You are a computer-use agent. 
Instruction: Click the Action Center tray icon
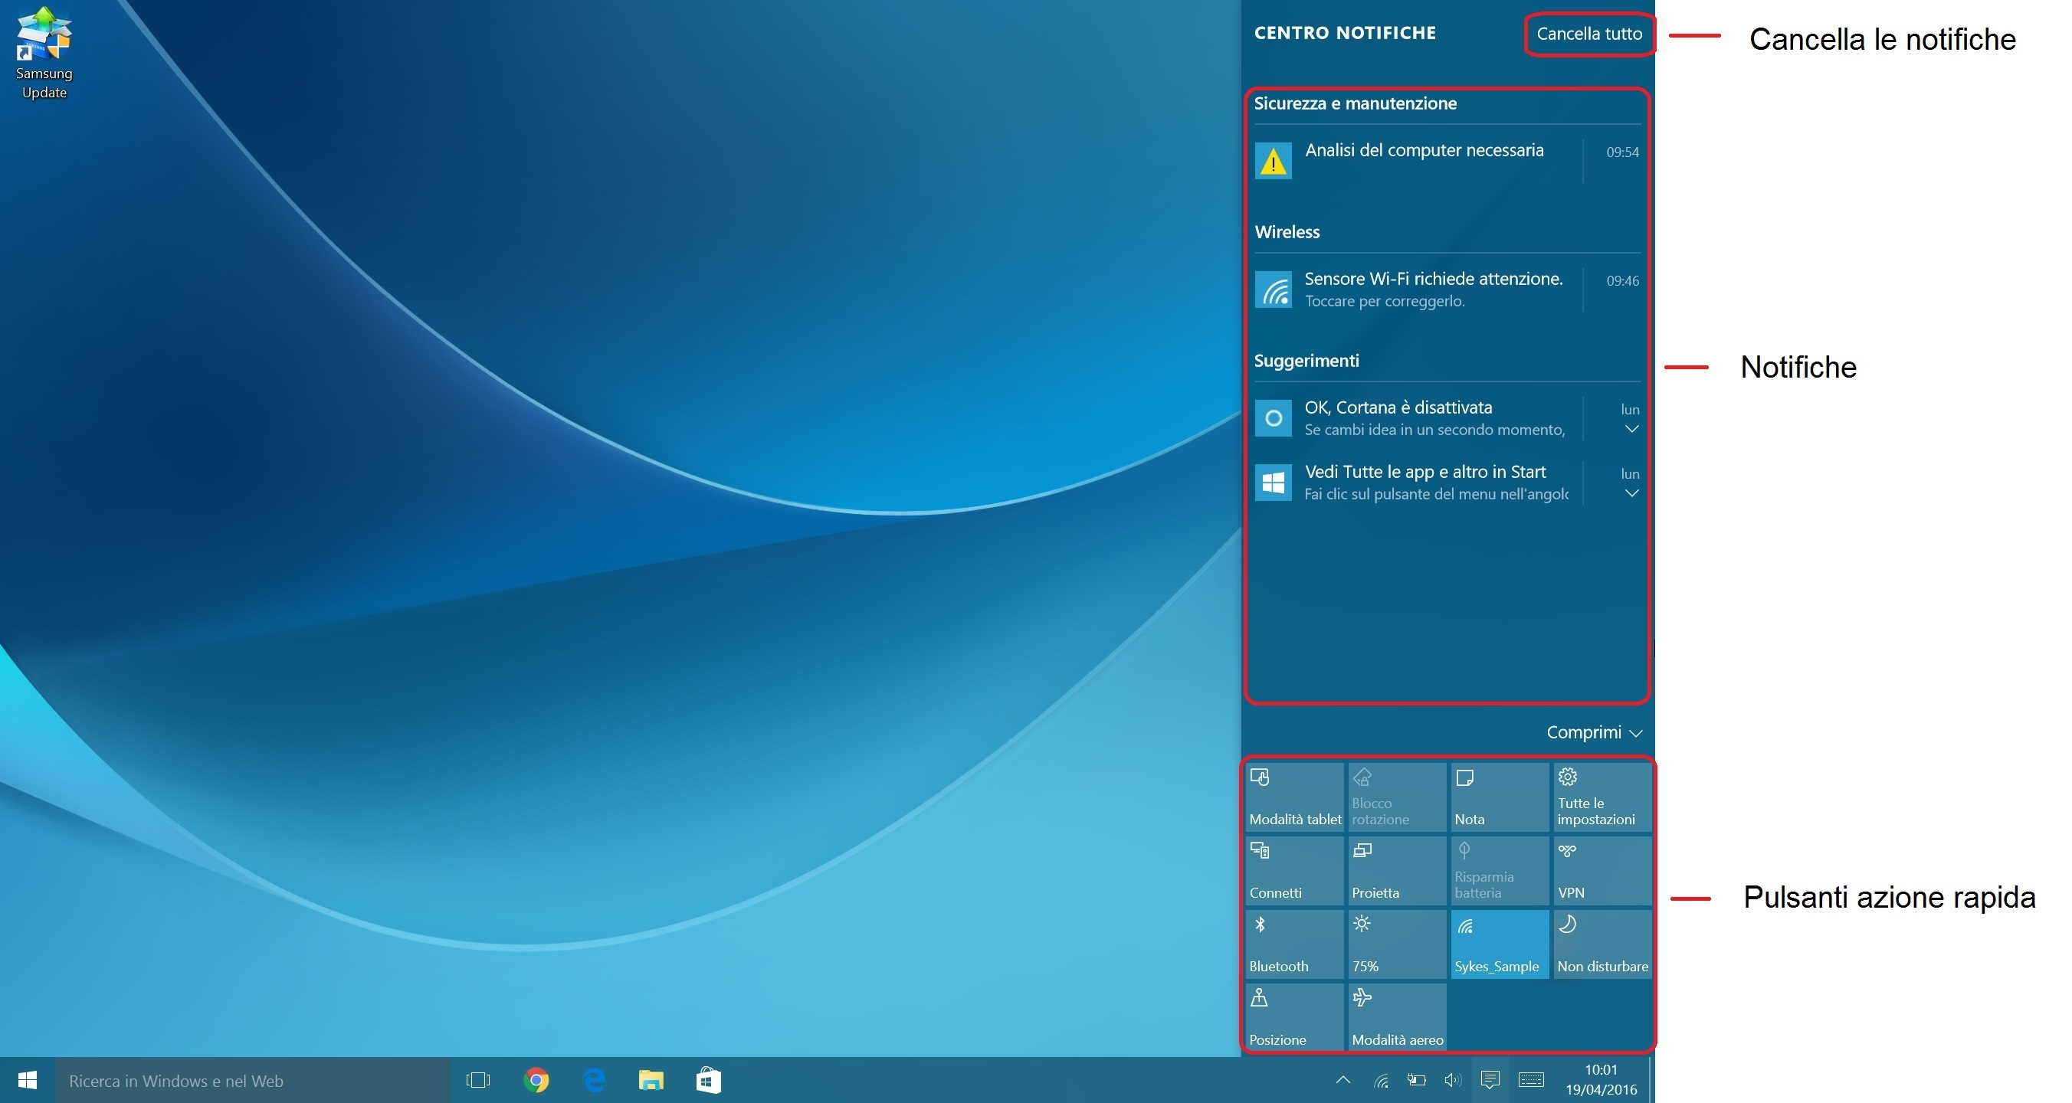coord(1490,1081)
